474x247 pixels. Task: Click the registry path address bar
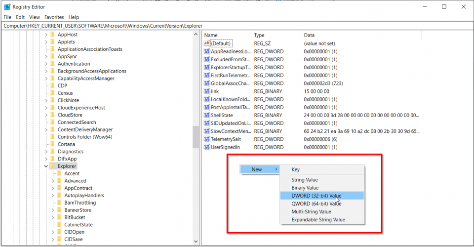click(x=237, y=26)
